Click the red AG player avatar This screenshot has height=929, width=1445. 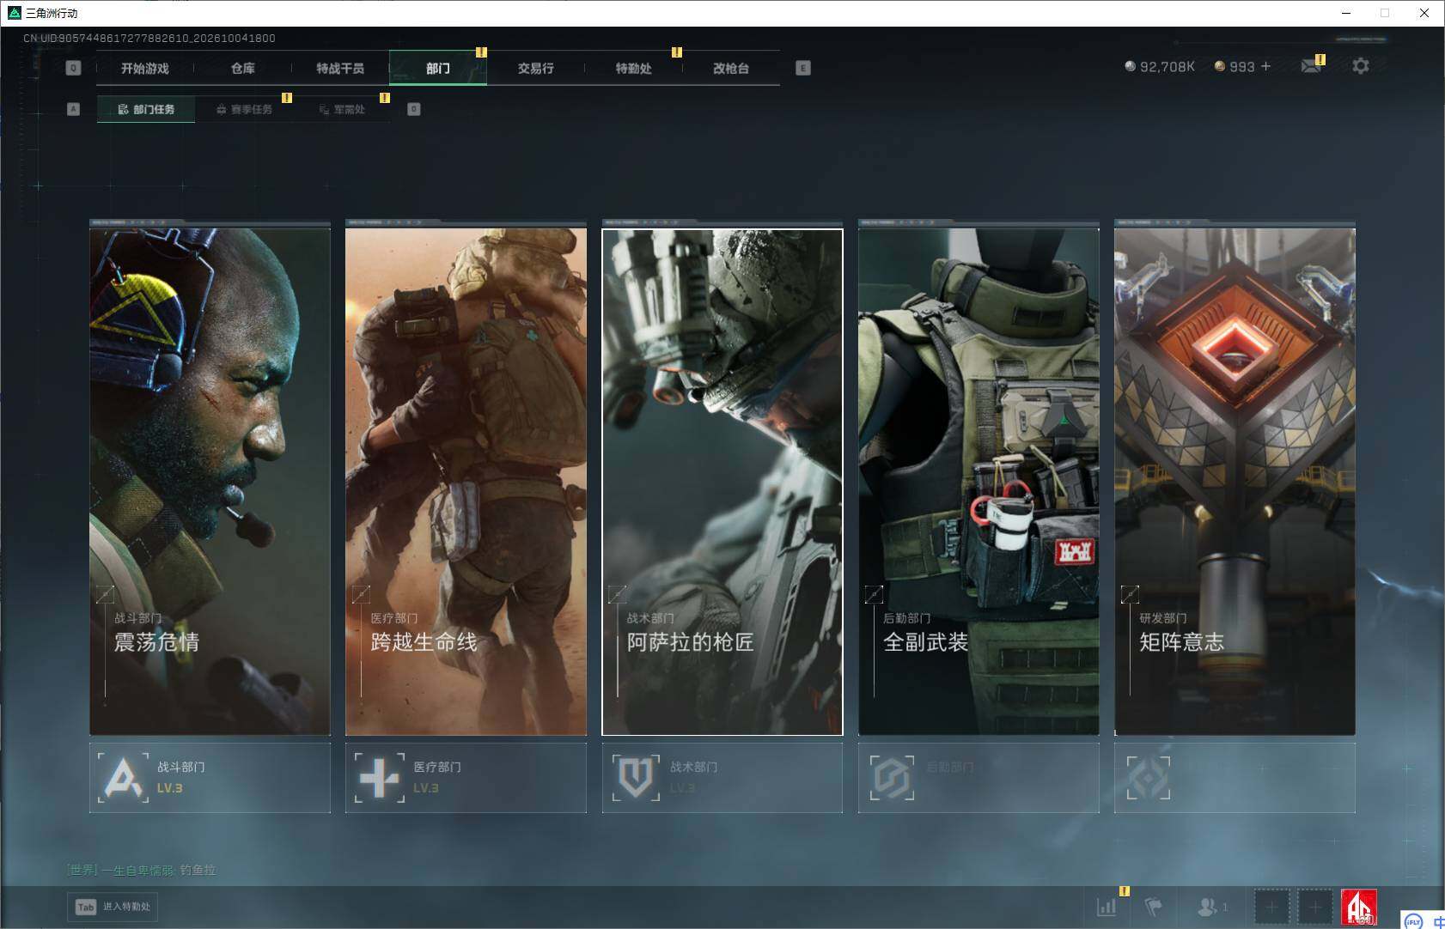click(x=1359, y=907)
